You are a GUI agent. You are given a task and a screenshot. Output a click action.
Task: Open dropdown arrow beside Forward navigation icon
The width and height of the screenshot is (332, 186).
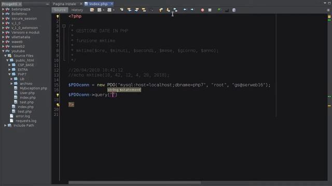tap(114, 10)
